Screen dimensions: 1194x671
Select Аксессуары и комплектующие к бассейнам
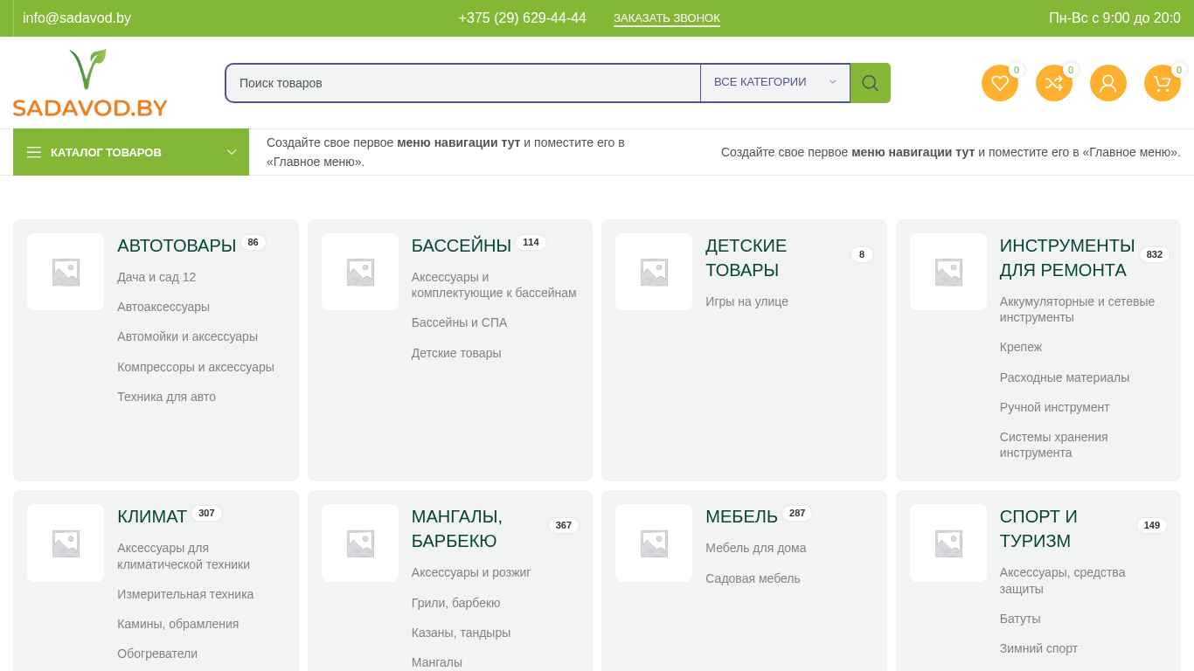pyautogui.click(x=494, y=285)
